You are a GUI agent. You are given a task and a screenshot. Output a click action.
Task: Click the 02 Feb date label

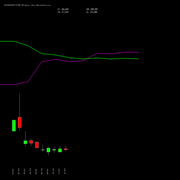pos(19,171)
